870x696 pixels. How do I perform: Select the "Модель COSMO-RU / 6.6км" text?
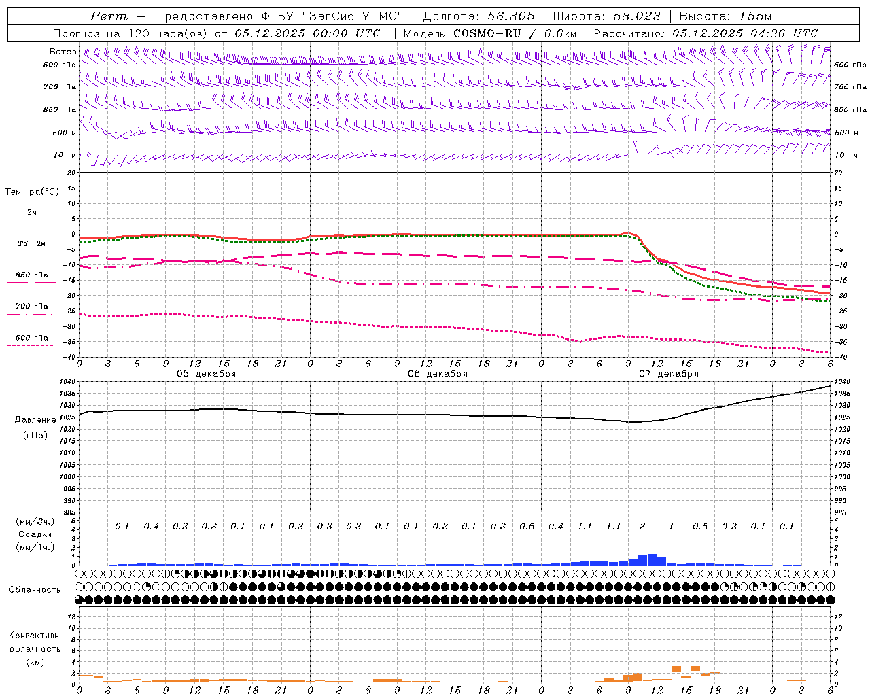[490, 33]
